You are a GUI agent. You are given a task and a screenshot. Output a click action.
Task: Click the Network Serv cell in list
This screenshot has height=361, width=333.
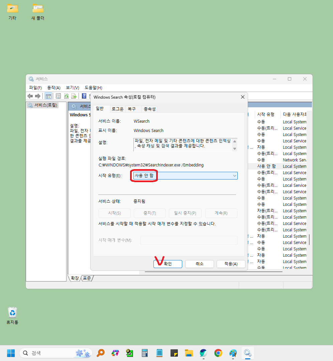click(294, 160)
